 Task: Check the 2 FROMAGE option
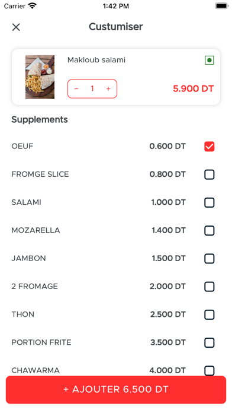click(x=210, y=287)
